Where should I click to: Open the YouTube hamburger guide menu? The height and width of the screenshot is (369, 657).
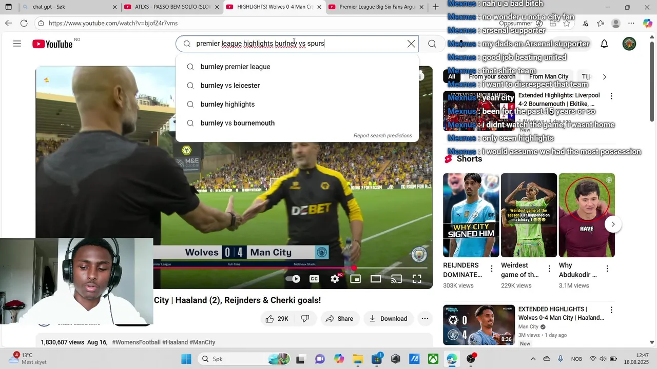tap(17, 44)
